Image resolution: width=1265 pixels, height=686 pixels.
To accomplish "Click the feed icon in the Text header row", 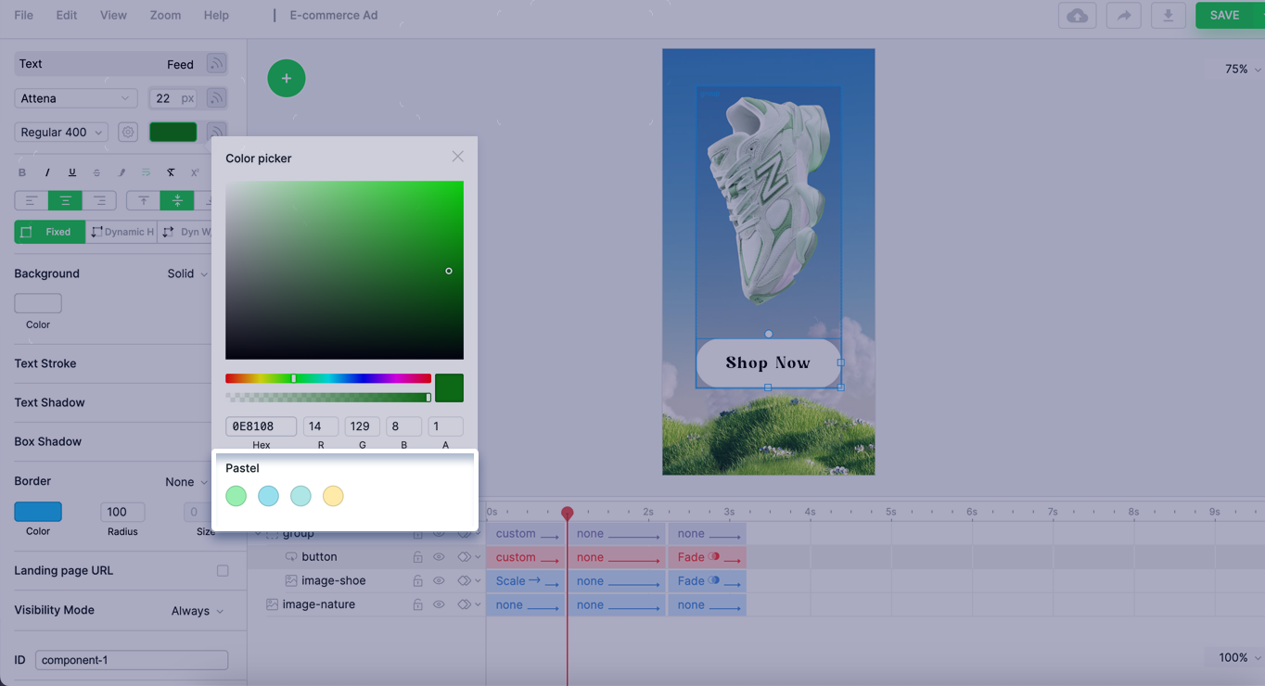I will pyautogui.click(x=216, y=63).
